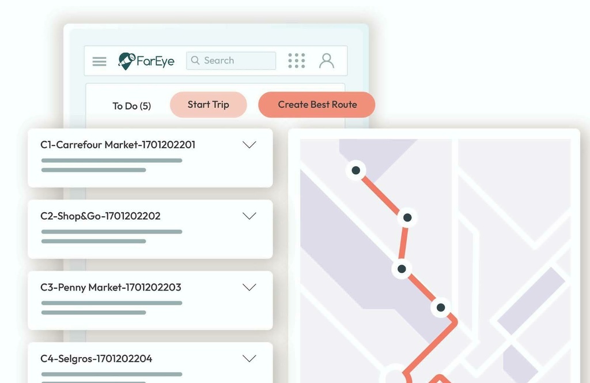590x383 pixels.
Task: Select the third waypoint marker along the route
Action: click(x=402, y=269)
